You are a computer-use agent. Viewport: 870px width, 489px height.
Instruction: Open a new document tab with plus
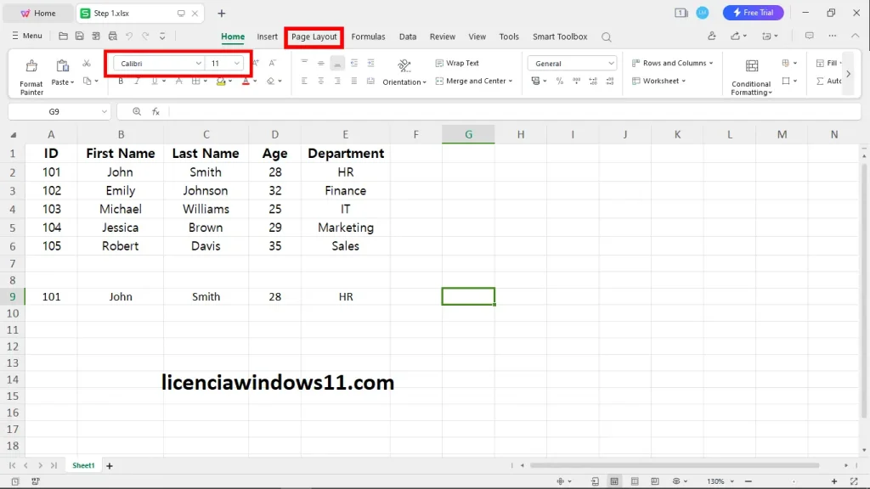(222, 14)
